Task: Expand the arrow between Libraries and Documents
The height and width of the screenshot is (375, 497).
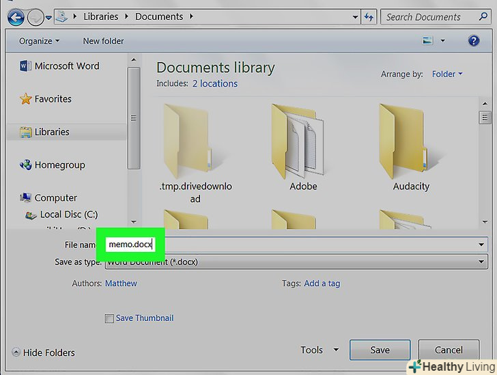Action: 126,16
